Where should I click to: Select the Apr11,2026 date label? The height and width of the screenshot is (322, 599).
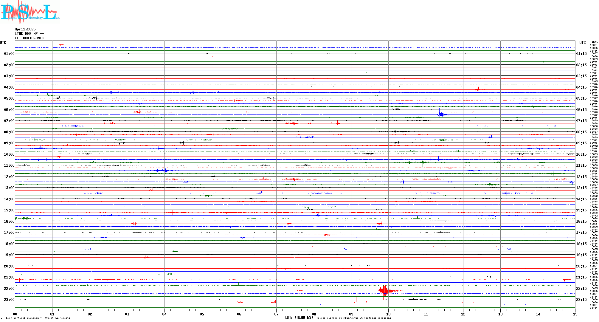(25, 29)
